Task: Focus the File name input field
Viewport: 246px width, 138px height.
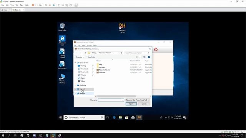Action: pos(111,100)
